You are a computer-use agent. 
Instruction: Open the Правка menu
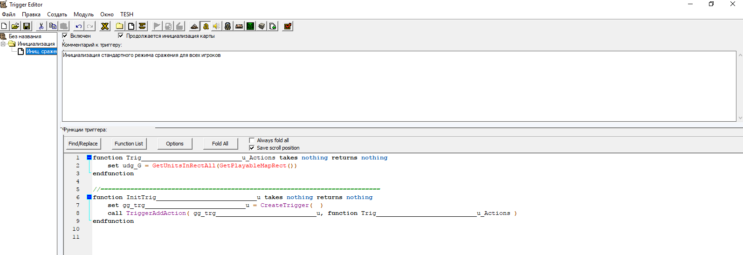31,14
